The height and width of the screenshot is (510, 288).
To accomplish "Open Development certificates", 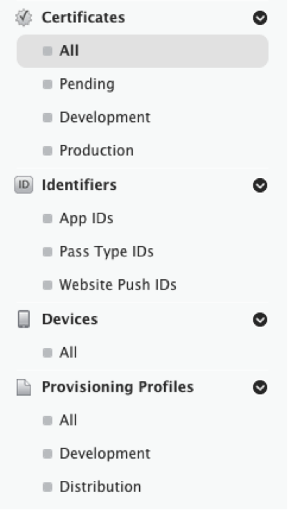I will 105,117.
